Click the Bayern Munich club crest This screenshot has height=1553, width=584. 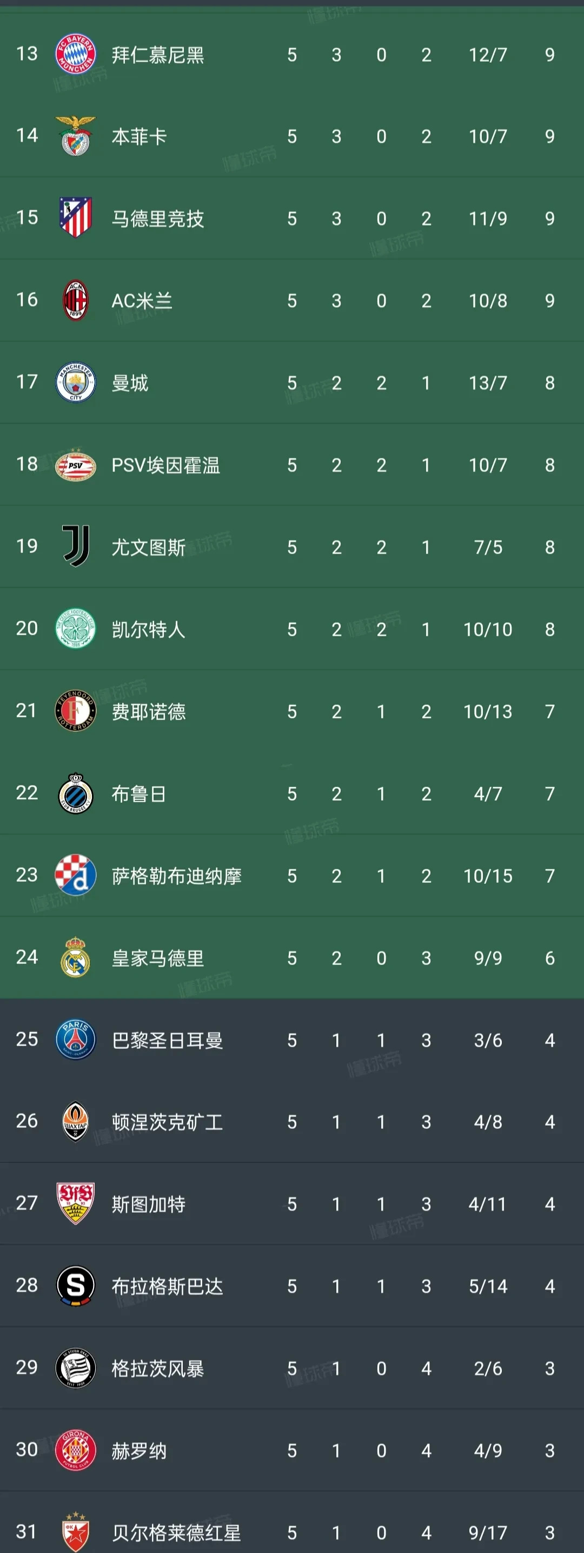click(x=75, y=54)
